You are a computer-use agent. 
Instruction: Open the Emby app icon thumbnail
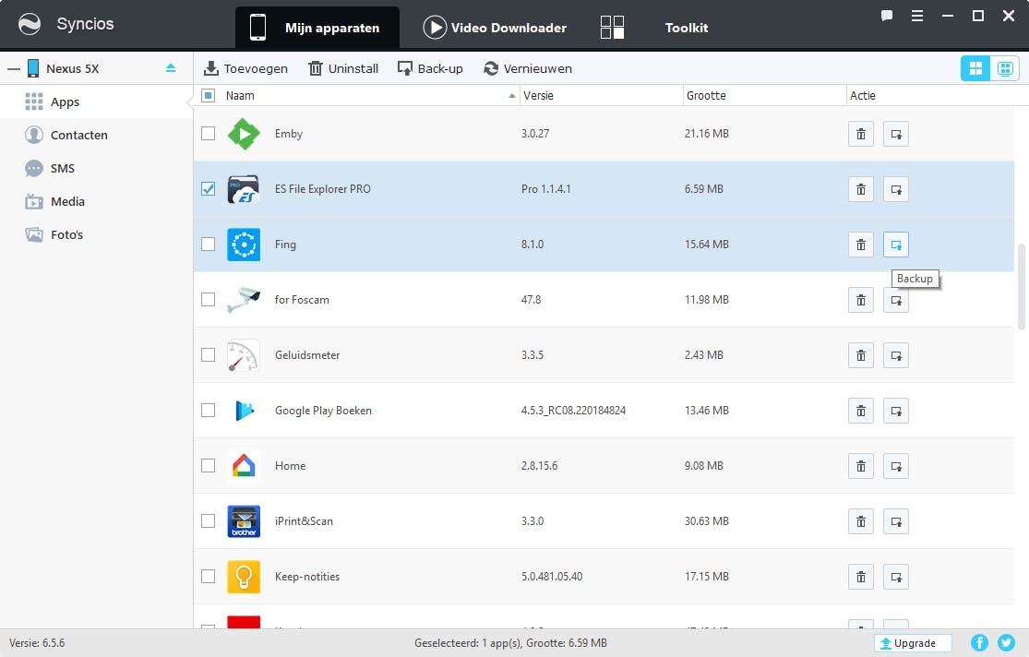(244, 134)
